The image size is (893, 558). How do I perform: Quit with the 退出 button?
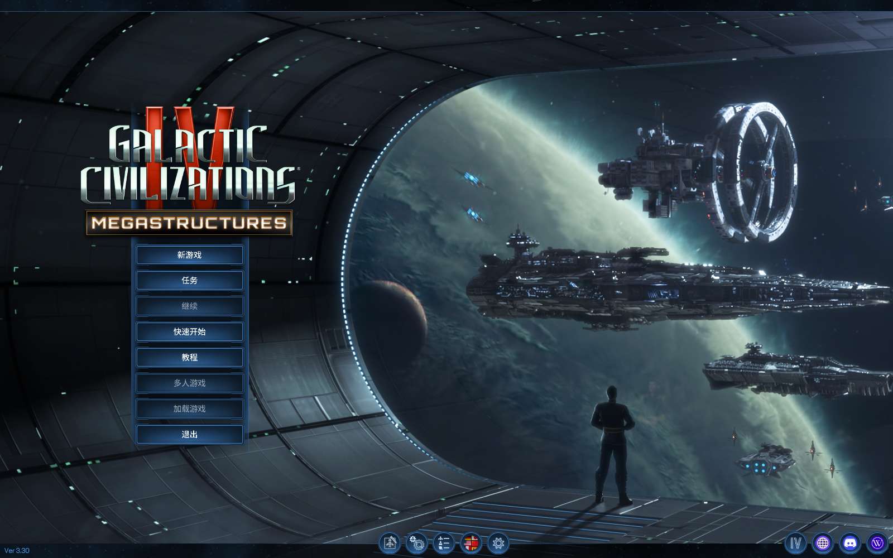(x=190, y=435)
